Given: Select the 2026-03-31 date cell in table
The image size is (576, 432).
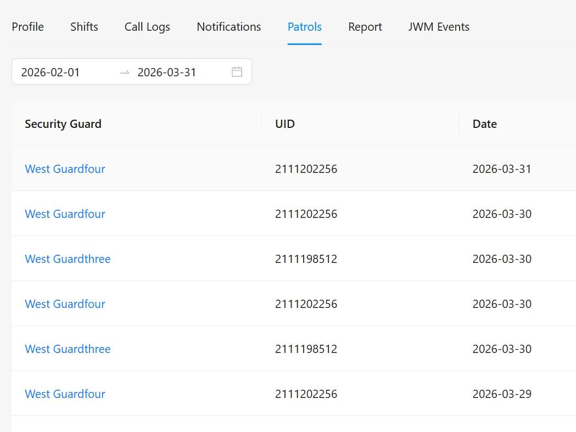Looking at the screenshot, I should point(502,169).
